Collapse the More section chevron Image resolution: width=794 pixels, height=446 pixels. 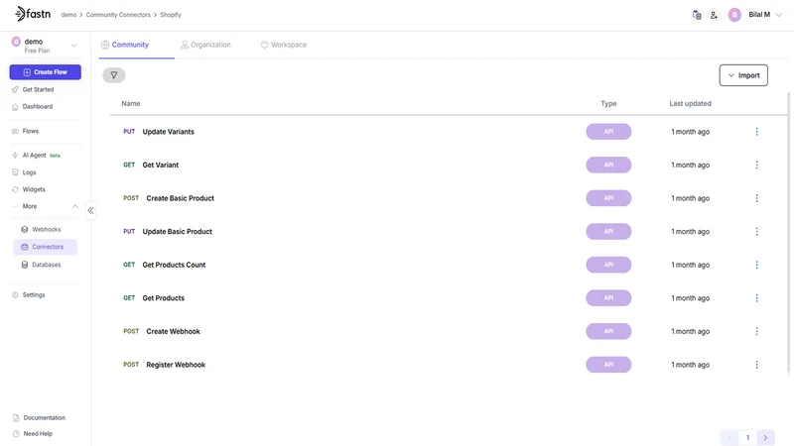click(75, 206)
